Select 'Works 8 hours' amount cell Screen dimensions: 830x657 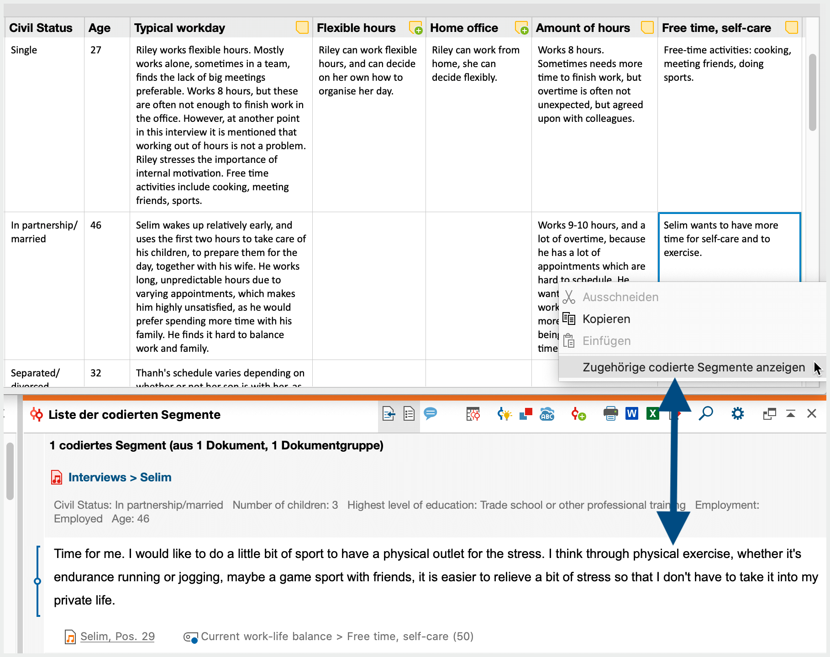click(x=594, y=125)
